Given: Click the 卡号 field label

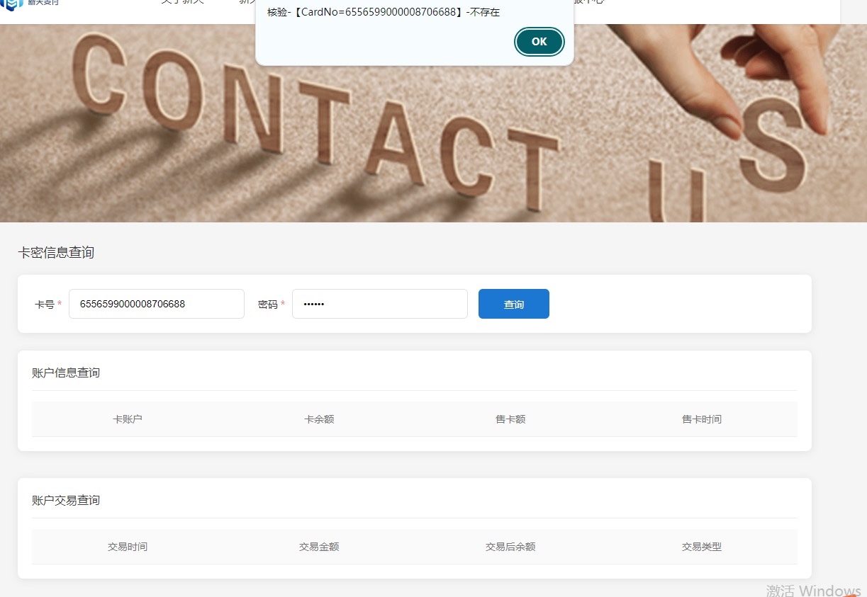Looking at the screenshot, I should (x=44, y=305).
